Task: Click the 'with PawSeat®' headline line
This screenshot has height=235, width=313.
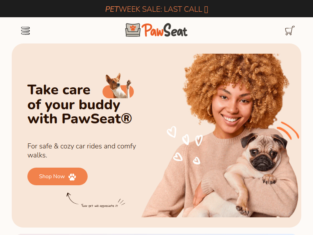Action: click(x=80, y=119)
